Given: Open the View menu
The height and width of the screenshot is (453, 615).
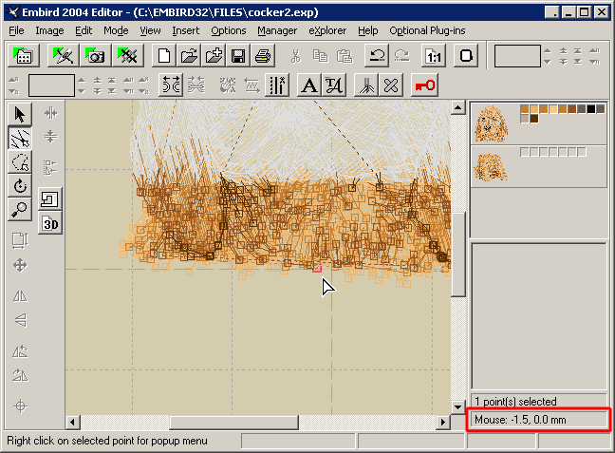Looking at the screenshot, I should point(150,30).
